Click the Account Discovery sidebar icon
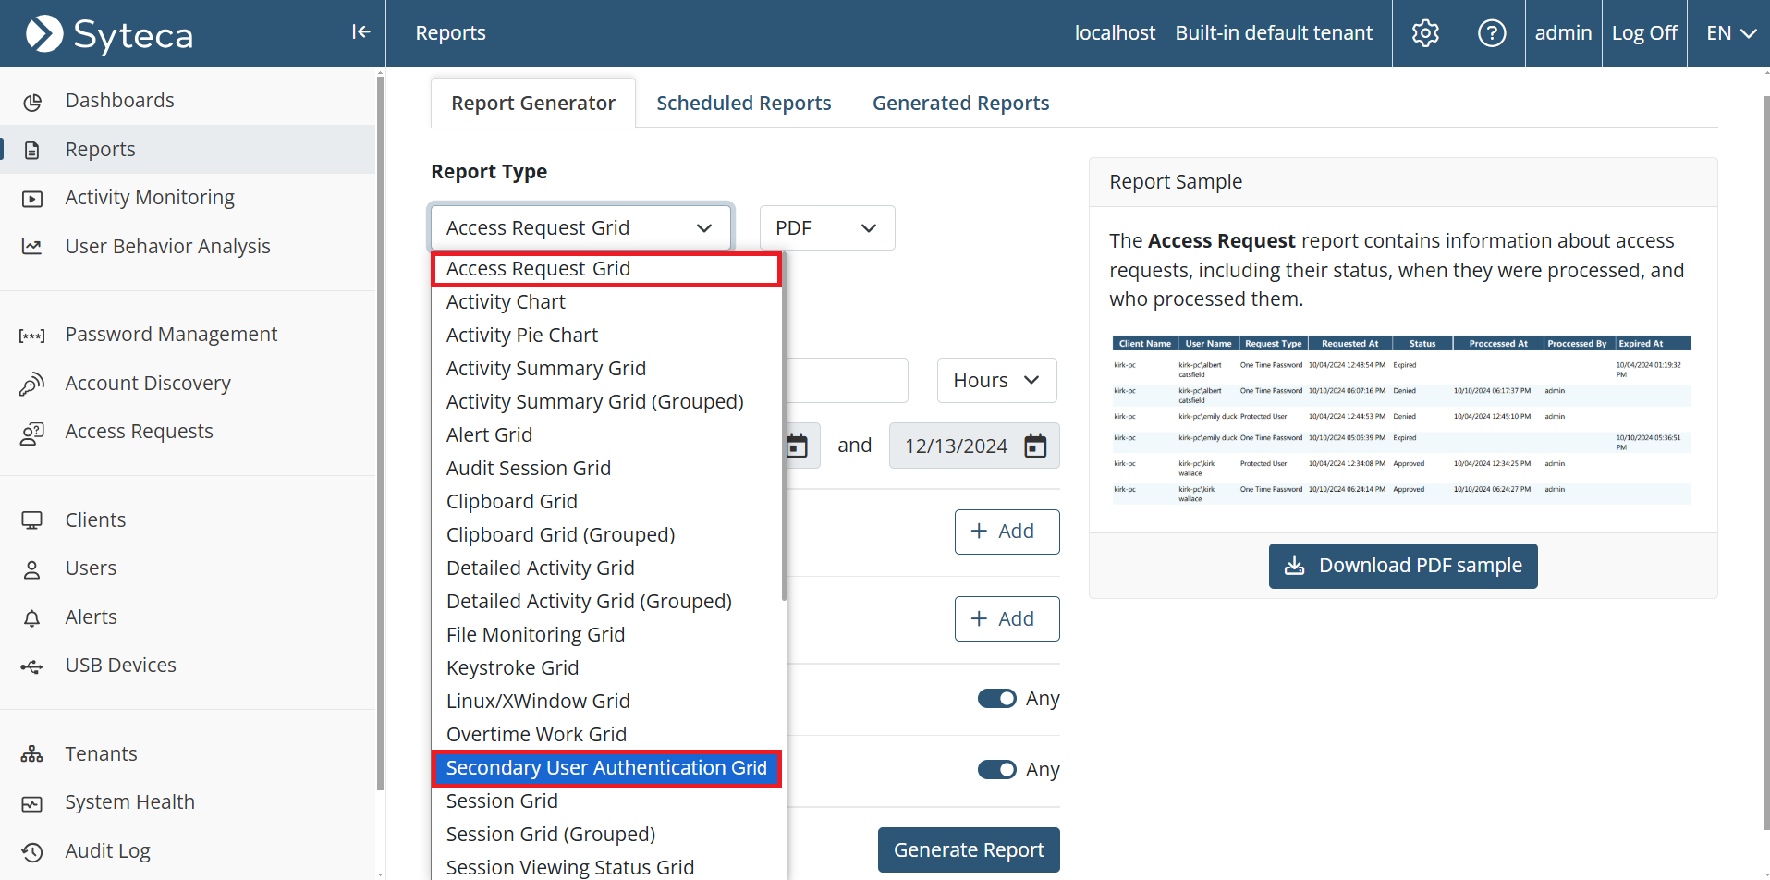The image size is (1770, 880). pos(32,384)
